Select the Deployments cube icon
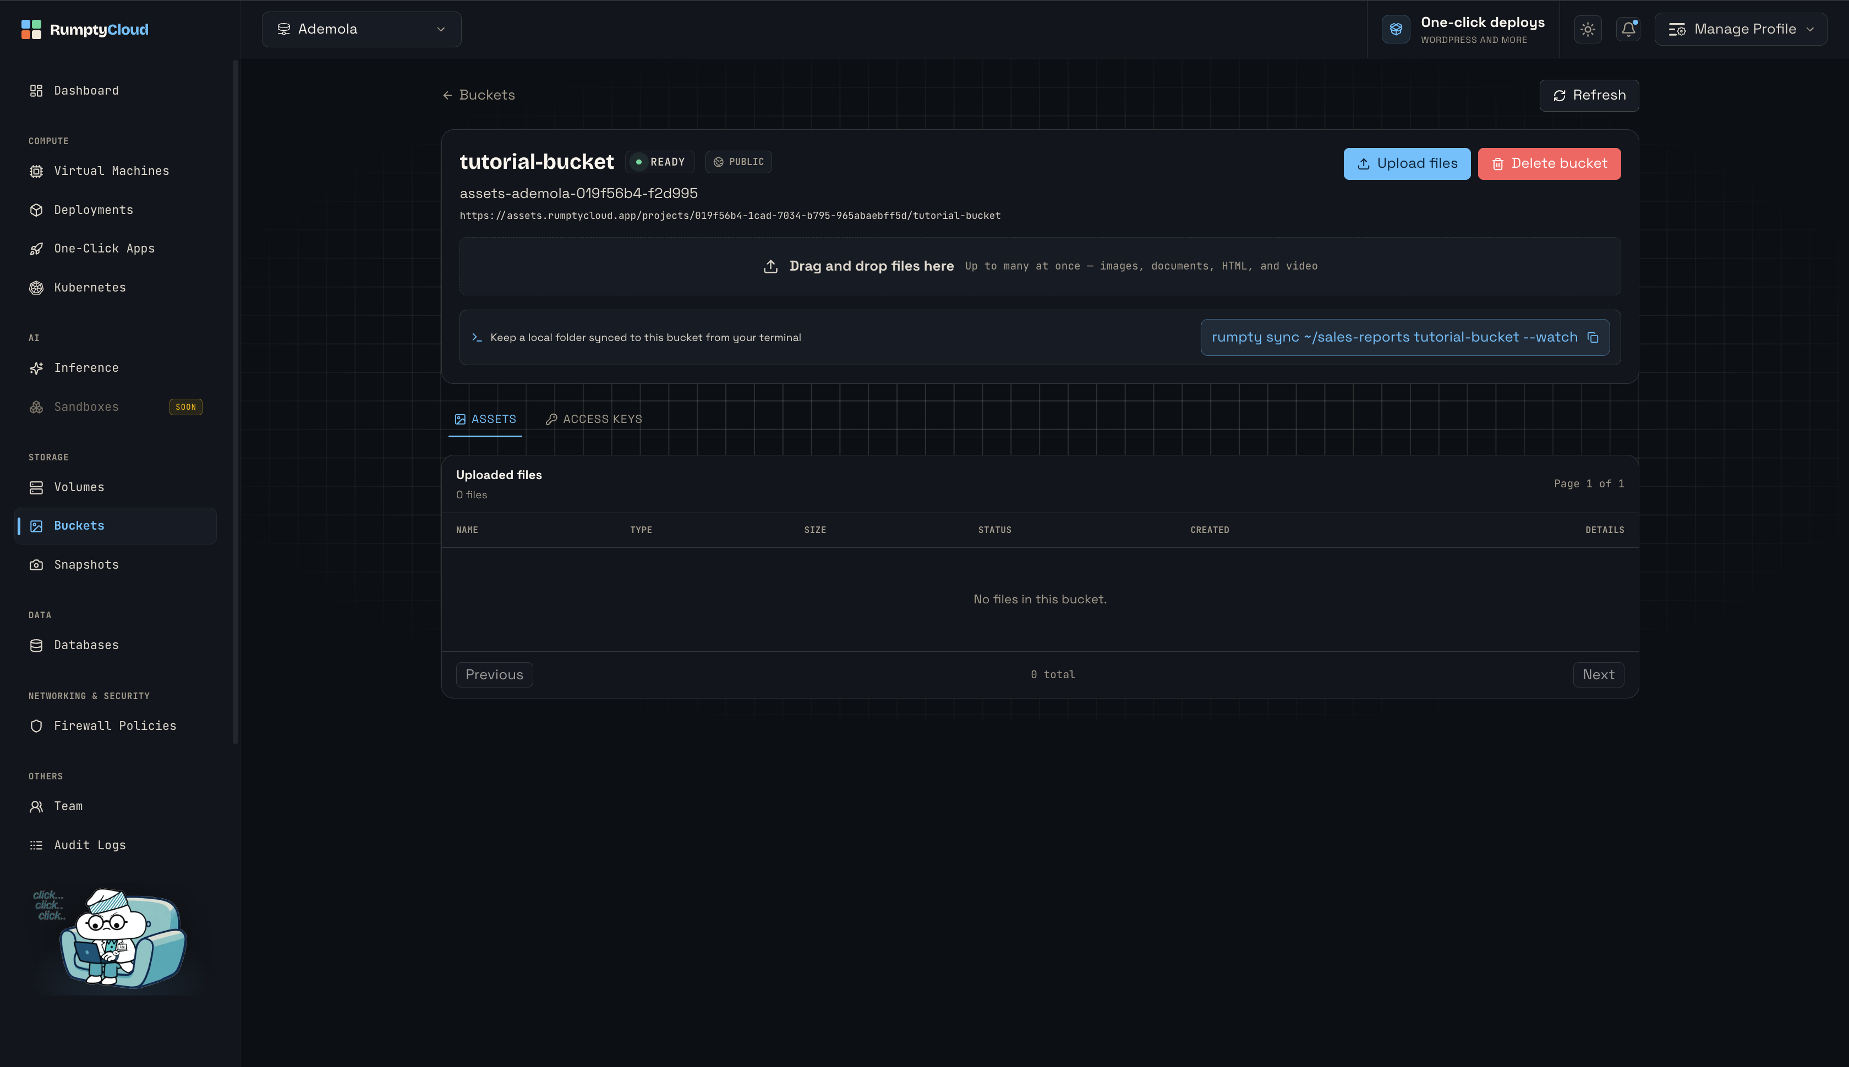The image size is (1849, 1067). [36, 210]
